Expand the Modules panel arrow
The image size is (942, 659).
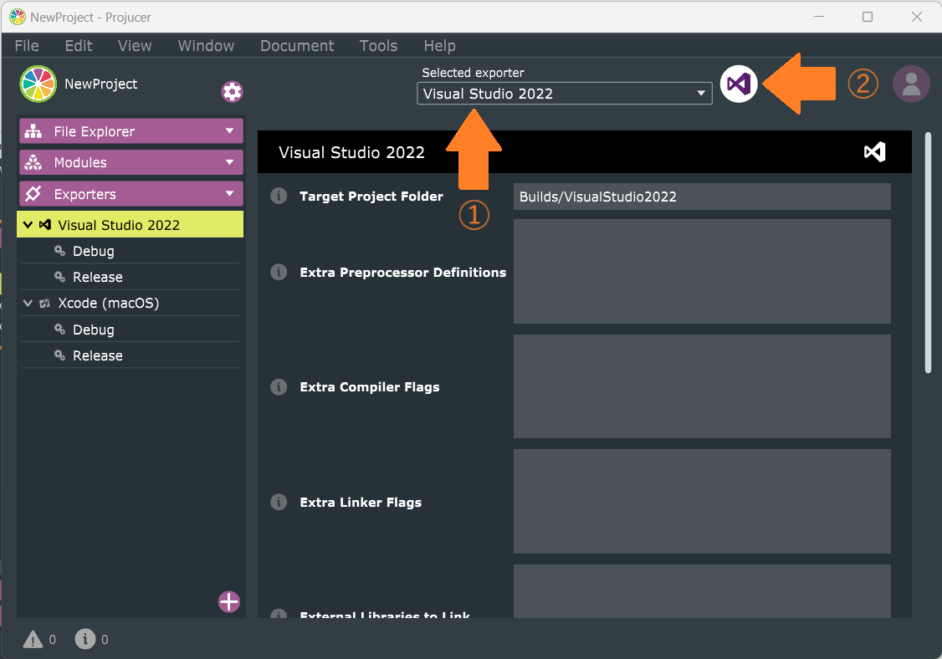click(x=229, y=162)
